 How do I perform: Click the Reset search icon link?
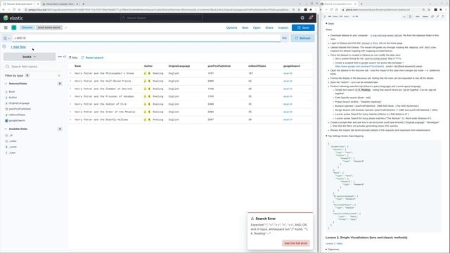tap(82, 58)
